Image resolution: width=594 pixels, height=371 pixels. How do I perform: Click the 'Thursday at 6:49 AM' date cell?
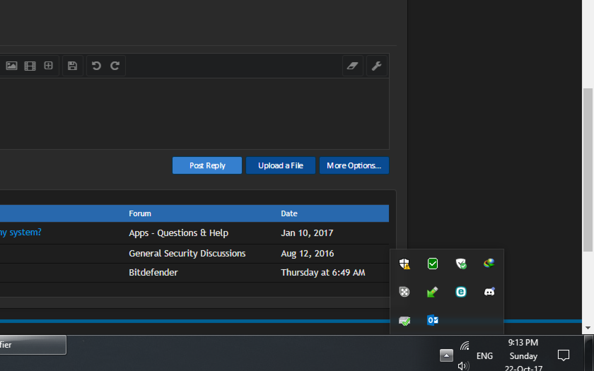point(323,272)
